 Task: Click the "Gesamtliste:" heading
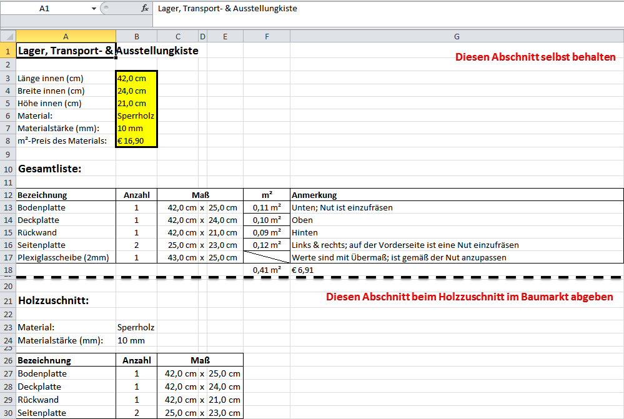pos(50,169)
